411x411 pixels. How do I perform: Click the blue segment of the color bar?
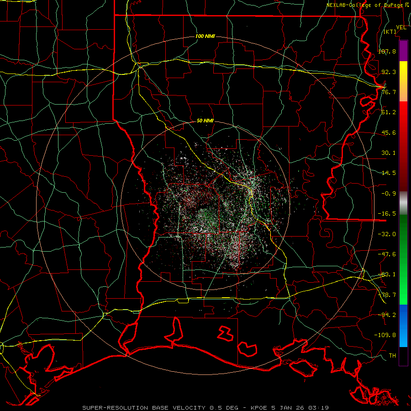coord(403,326)
